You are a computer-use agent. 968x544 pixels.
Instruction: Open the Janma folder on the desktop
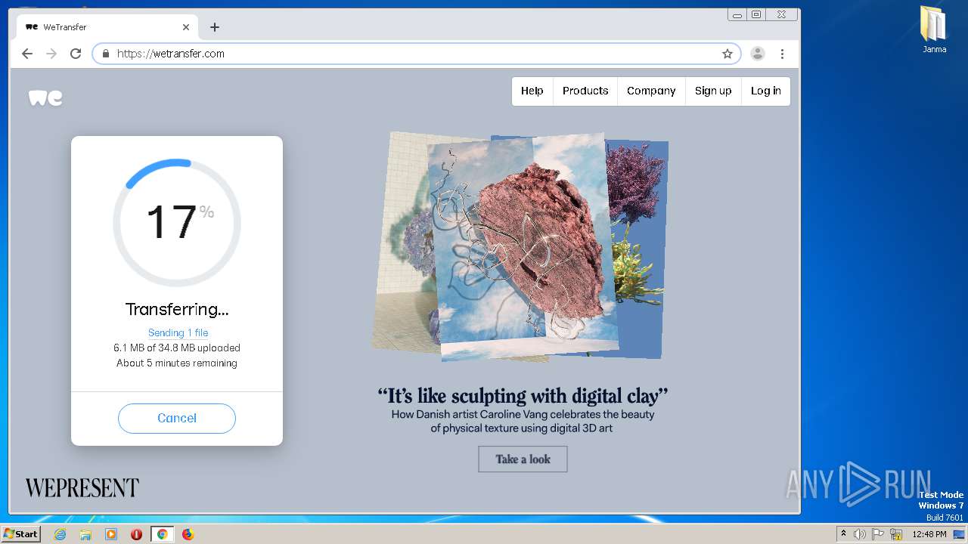(x=934, y=30)
